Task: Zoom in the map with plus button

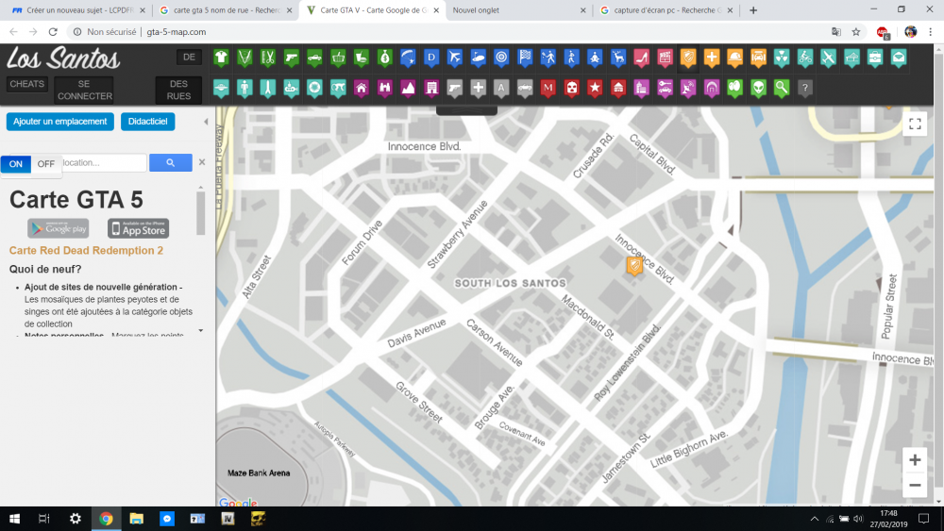Action: tap(915, 460)
